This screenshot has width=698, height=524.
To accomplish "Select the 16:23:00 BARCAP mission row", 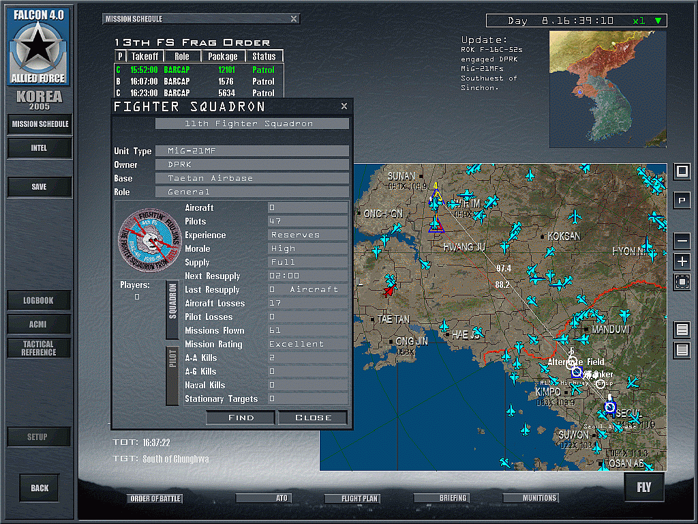I will [198, 93].
